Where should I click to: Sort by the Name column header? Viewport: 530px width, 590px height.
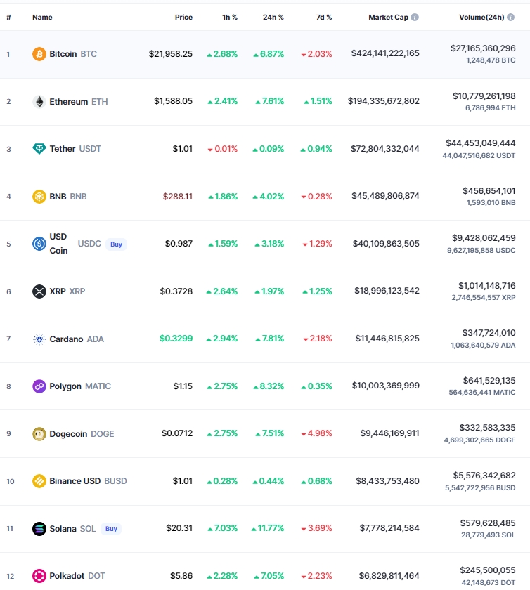[x=42, y=18]
